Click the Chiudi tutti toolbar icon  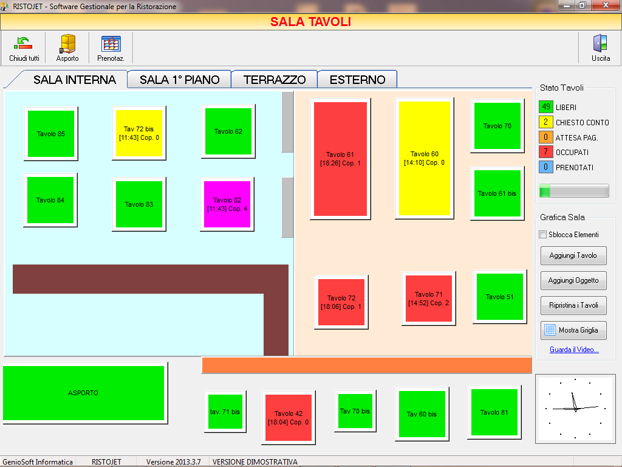[x=24, y=44]
